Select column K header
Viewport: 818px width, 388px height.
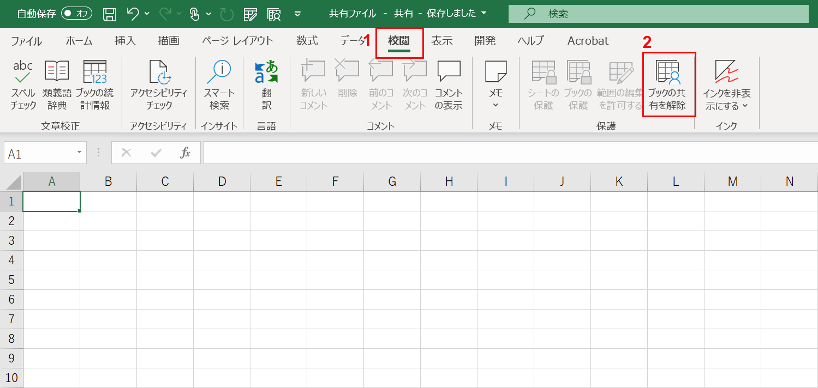coord(619,182)
